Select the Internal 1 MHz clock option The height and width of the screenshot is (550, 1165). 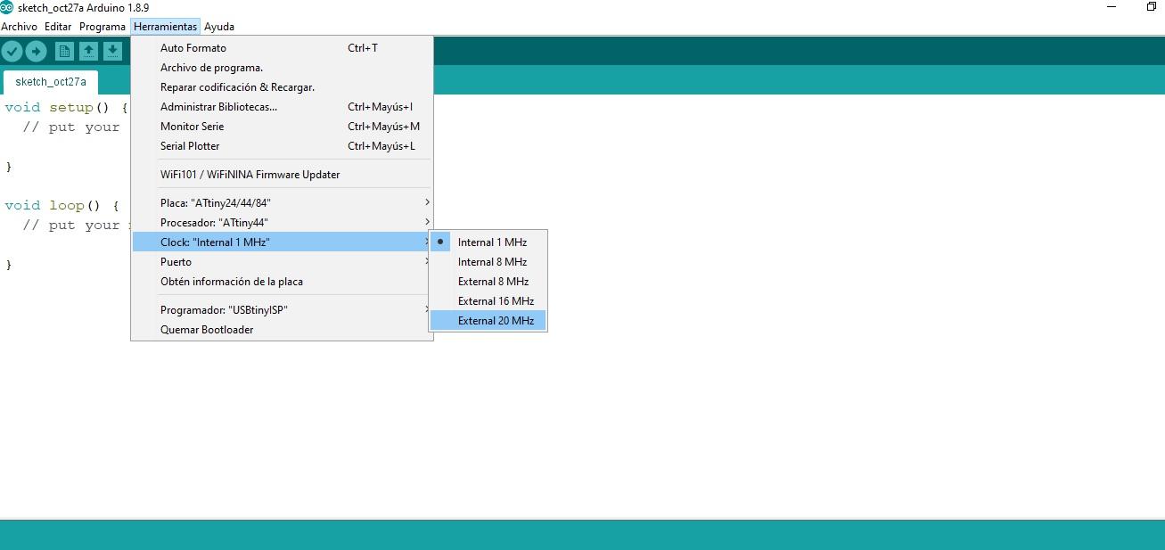point(492,242)
